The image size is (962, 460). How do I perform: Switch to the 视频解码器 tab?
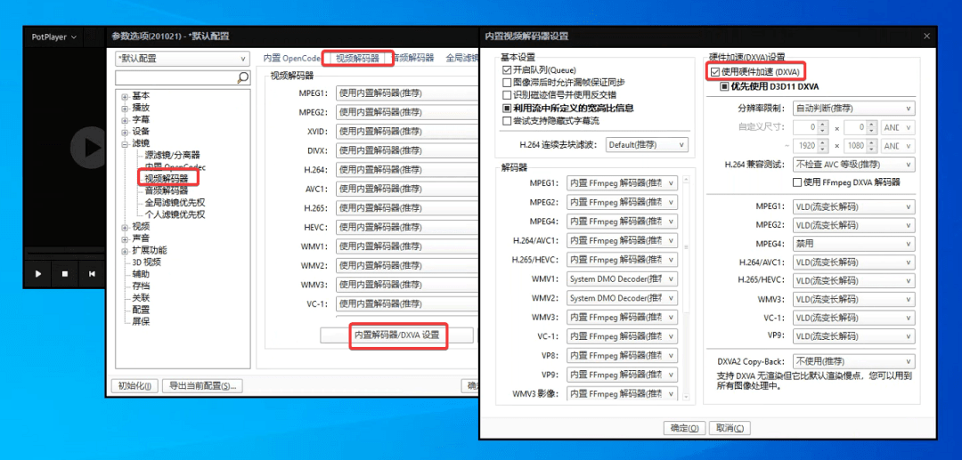tap(358, 59)
